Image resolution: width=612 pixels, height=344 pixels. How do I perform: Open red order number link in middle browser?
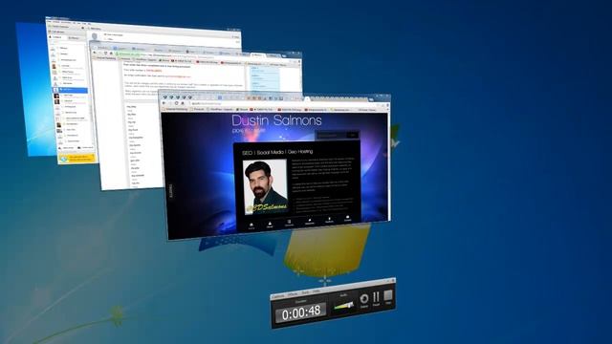[x=154, y=71]
